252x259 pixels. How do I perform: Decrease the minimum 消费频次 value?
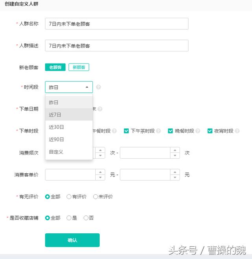100,156
